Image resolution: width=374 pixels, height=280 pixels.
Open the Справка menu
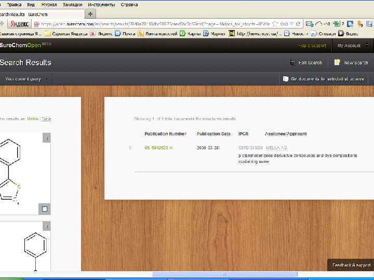point(129,5)
